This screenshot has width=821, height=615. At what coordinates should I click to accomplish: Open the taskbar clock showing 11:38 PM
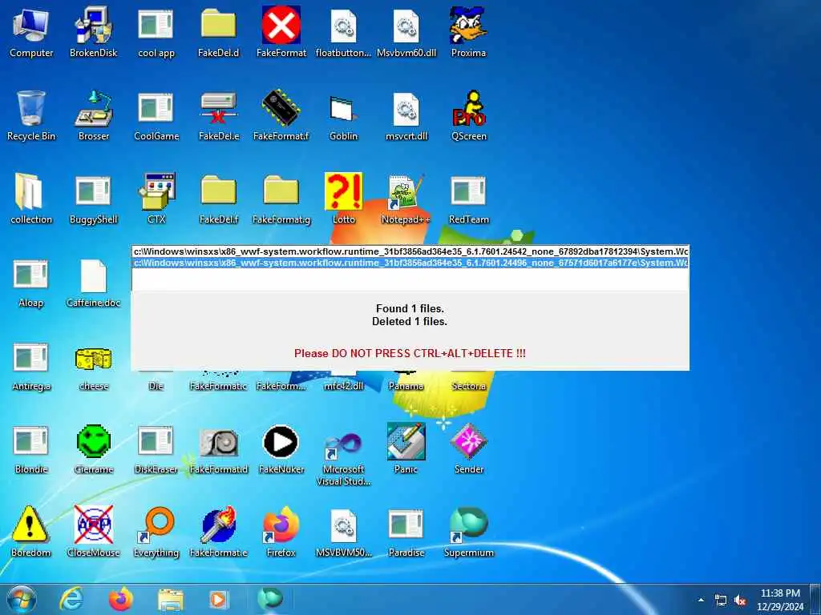779,600
